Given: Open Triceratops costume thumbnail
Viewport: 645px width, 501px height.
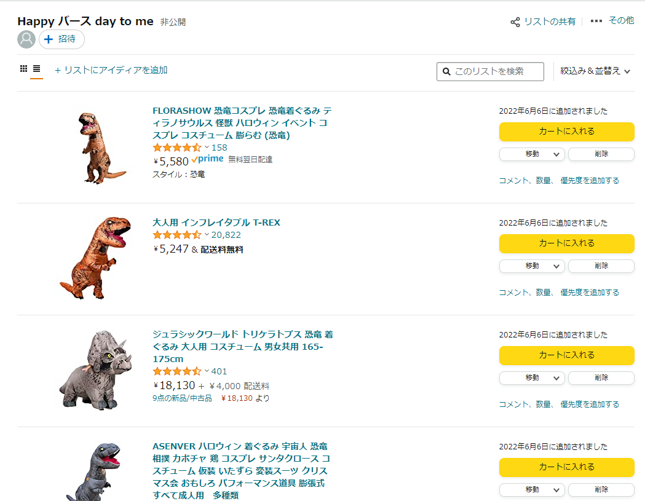Looking at the screenshot, I should pyautogui.click(x=97, y=370).
